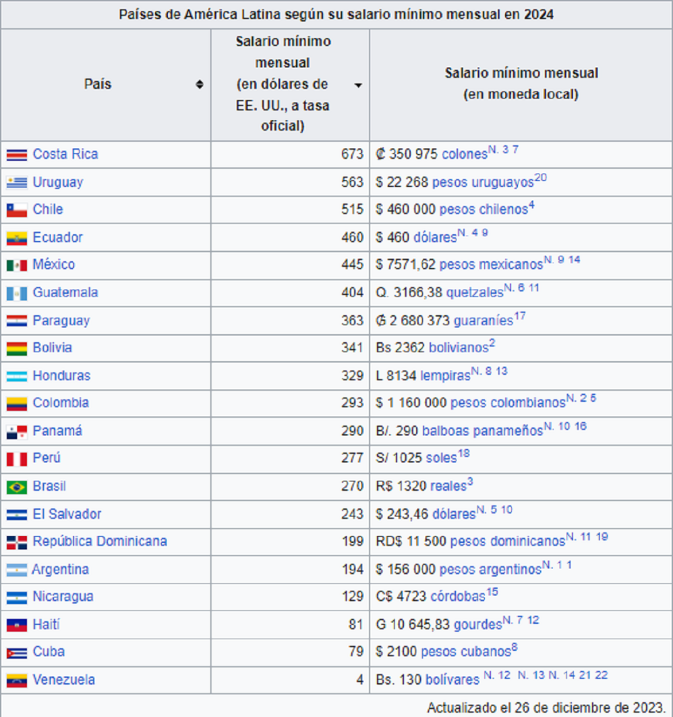The image size is (673, 717).
Task: Open the colones currency link
Action: [465, 154]
